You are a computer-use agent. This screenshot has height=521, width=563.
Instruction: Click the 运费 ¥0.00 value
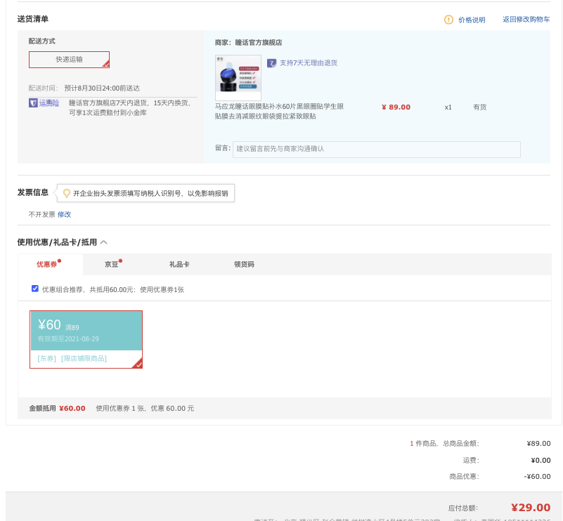[x=541, y=461]
